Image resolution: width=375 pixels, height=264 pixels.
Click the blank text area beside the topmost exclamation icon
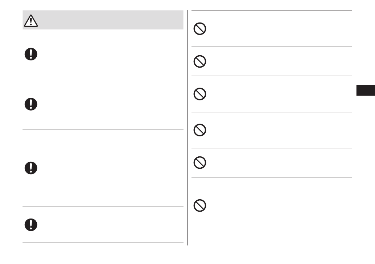[109, 55]
